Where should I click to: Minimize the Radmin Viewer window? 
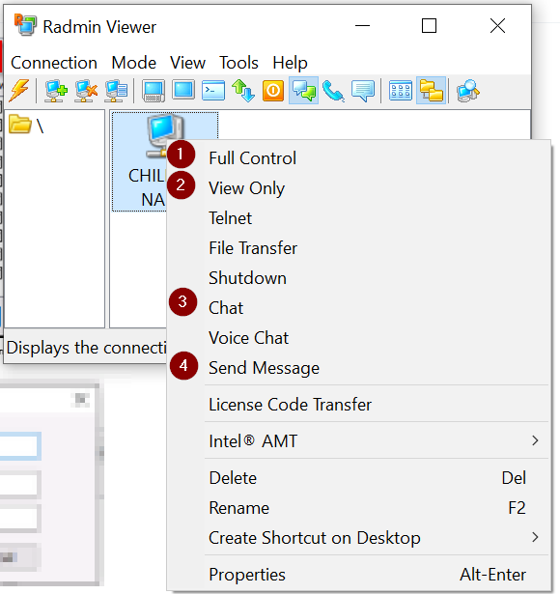pos(362,26)
